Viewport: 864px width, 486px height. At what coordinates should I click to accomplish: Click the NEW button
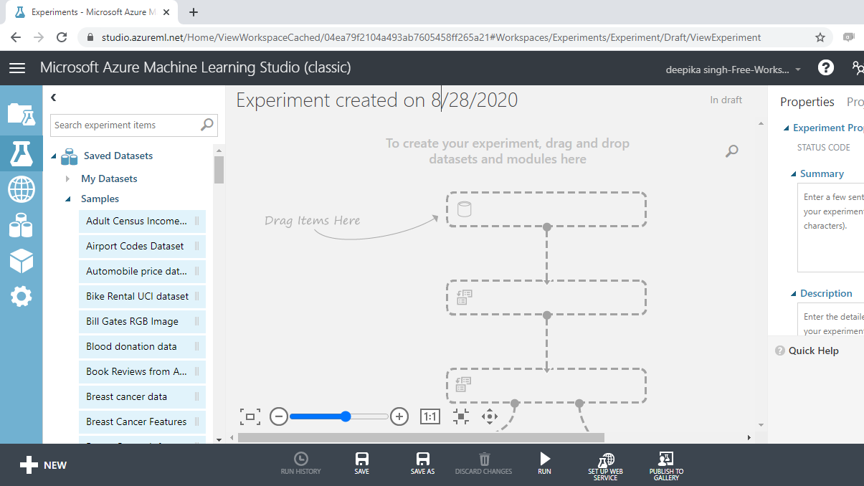[x=43, y=465]
